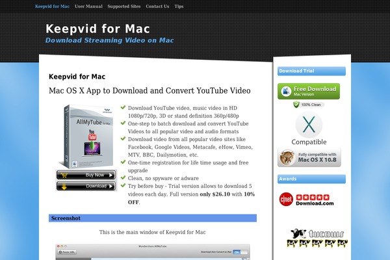
Task: Click the Paste URL button in the app screenshot
Action: [67, 252]
